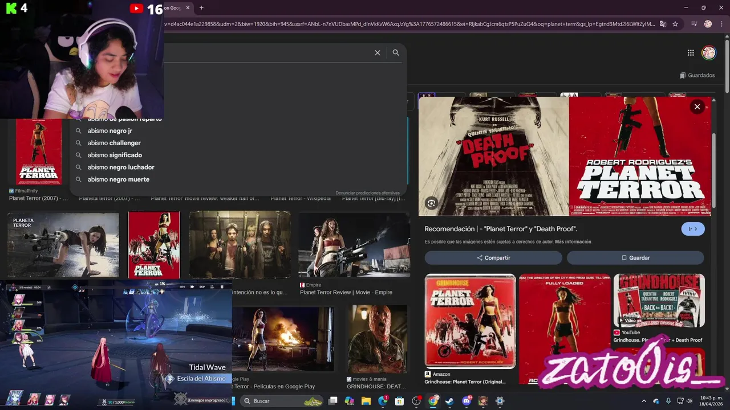
Task: Close the current browser tab
Action: pyautogui.click(x=187, y=7)
